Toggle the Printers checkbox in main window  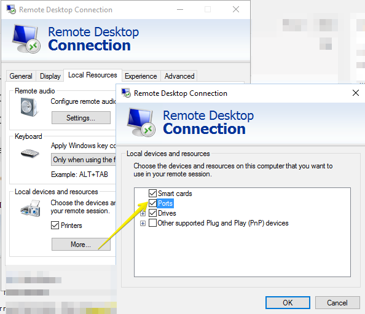click(55, 226)
